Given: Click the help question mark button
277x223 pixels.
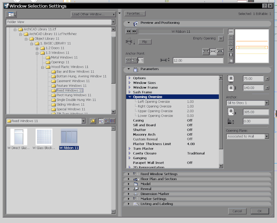Looking at the screenshot, I should pyautogui.click(x=265, y=6).
